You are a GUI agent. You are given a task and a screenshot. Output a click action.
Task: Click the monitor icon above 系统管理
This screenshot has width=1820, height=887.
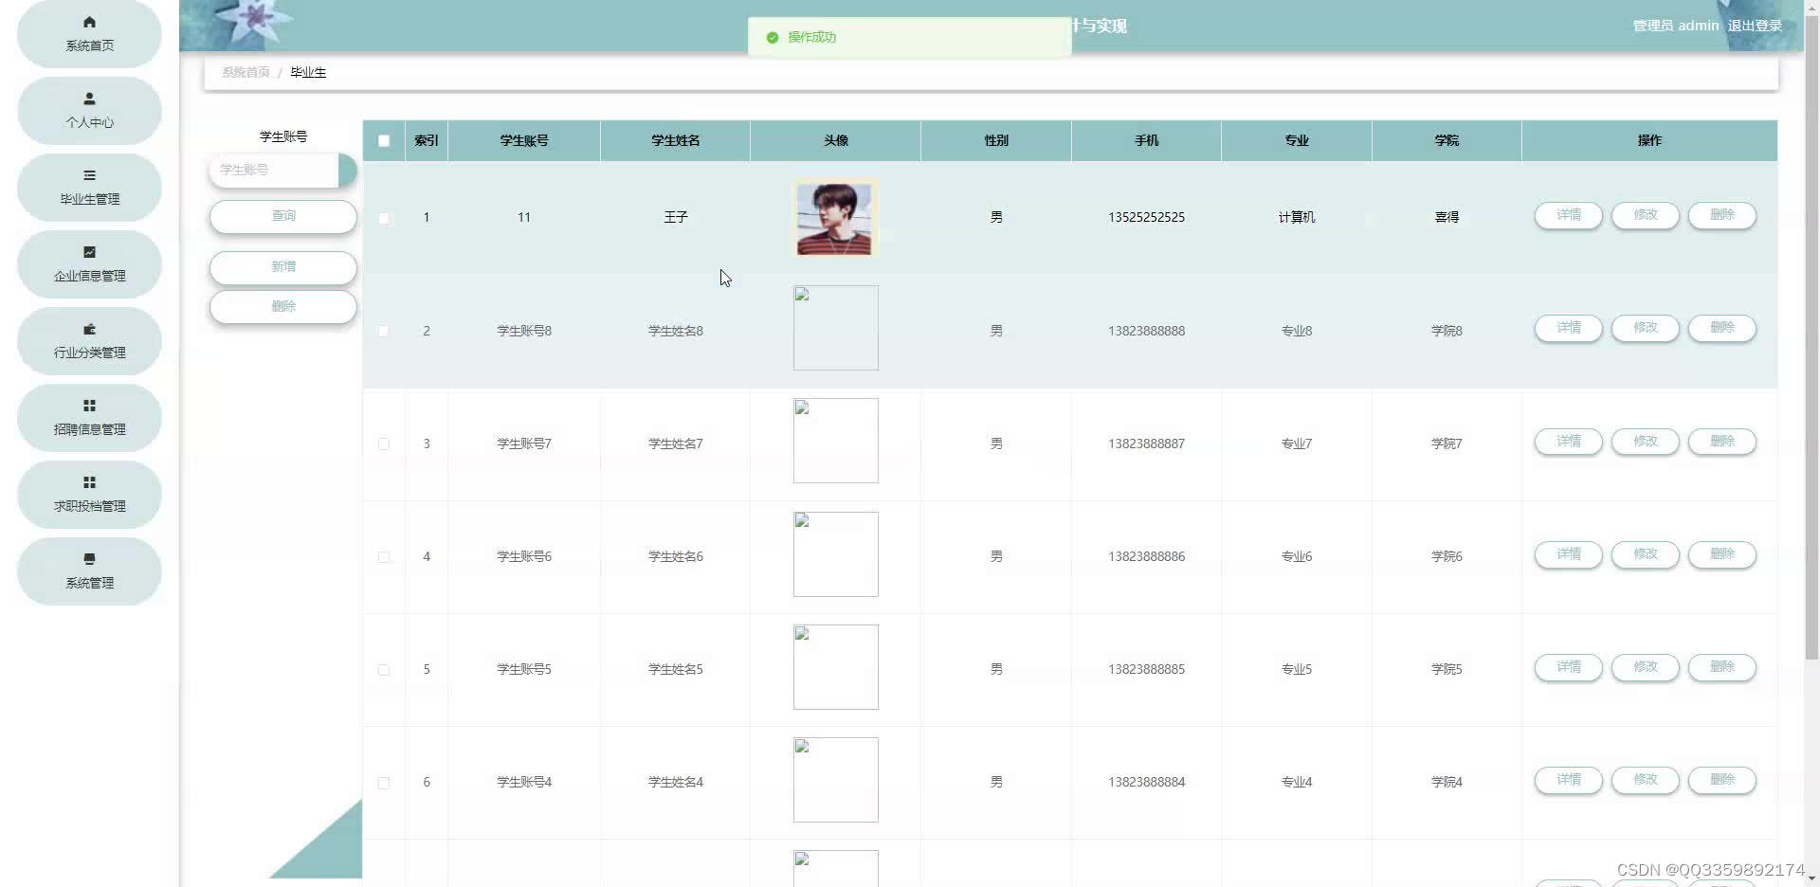[x=89, y=559]
